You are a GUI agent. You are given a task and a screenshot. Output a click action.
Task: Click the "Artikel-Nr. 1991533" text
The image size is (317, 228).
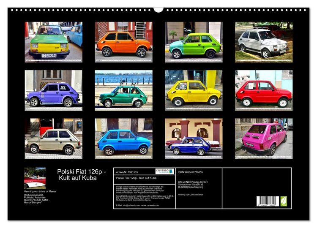(x=127, y=172)
